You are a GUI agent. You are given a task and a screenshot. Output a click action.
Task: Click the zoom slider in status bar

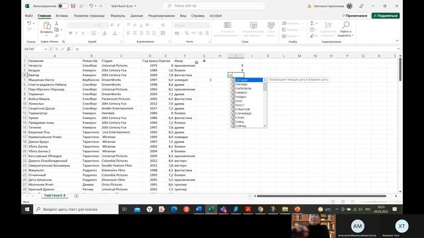[374, 202]
